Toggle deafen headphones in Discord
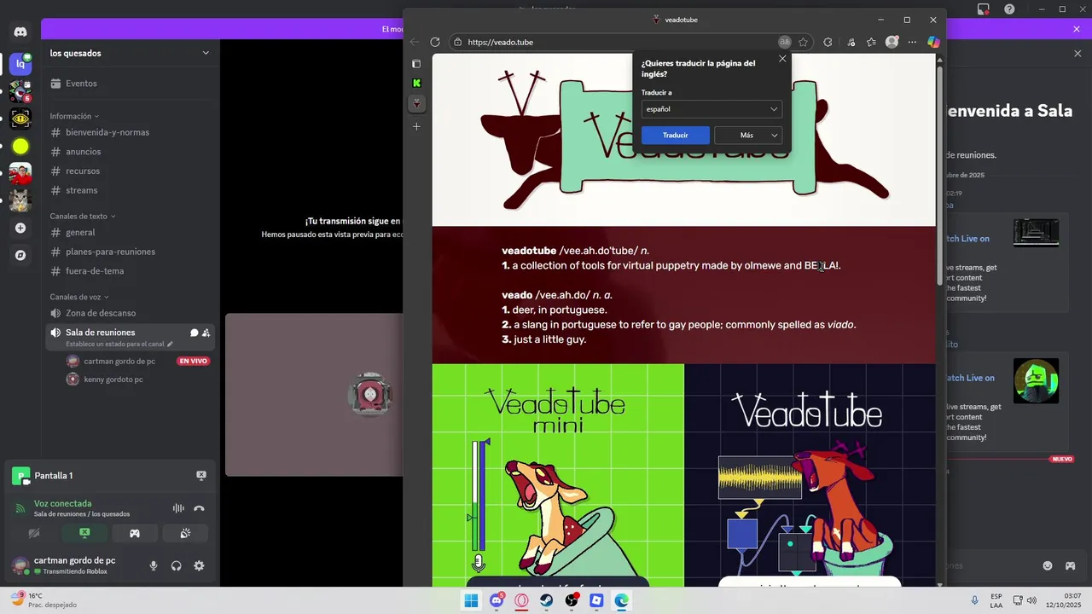 coord(177,565)
